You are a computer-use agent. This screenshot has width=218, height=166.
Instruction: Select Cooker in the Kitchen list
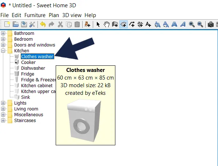(28, 62)
